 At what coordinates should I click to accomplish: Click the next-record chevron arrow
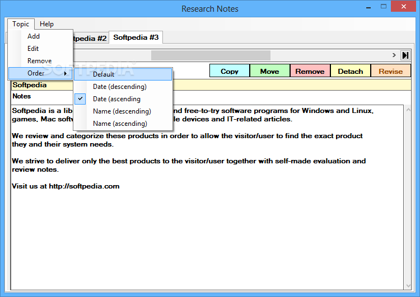(394, 55)
